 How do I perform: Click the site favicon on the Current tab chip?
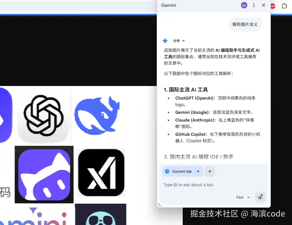point(168,171)
